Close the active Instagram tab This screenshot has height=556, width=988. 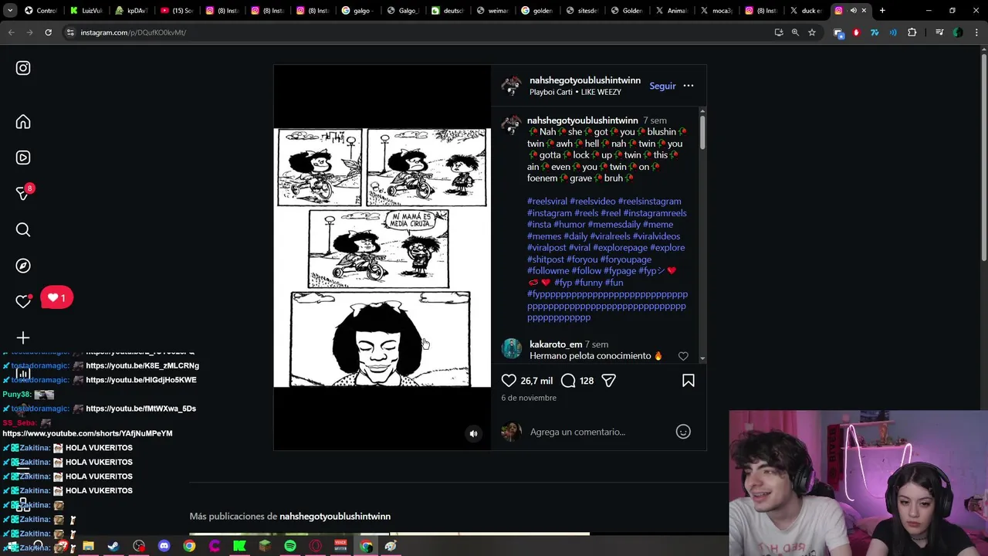pos(864,11)
